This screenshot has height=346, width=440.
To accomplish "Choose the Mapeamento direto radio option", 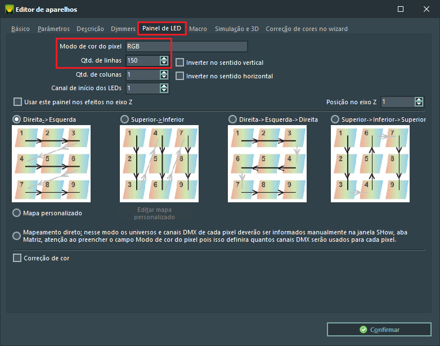I will 16,236.
